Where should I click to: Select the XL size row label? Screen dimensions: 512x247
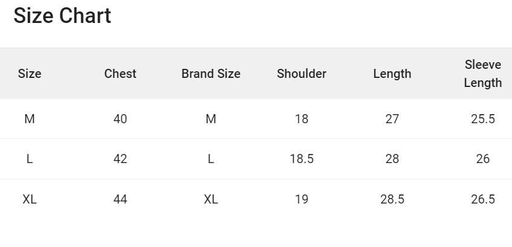click(30, 199)
